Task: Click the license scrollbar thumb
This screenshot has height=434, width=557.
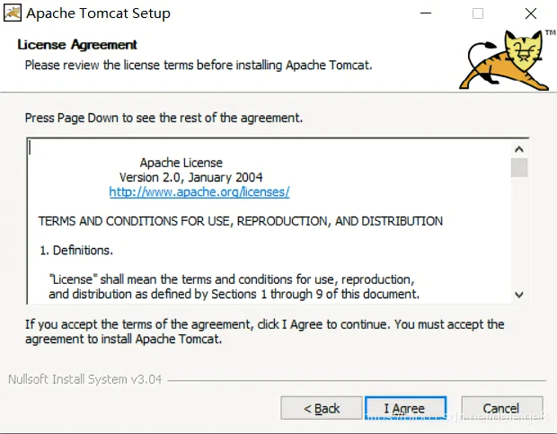Action: pos(519,168)
